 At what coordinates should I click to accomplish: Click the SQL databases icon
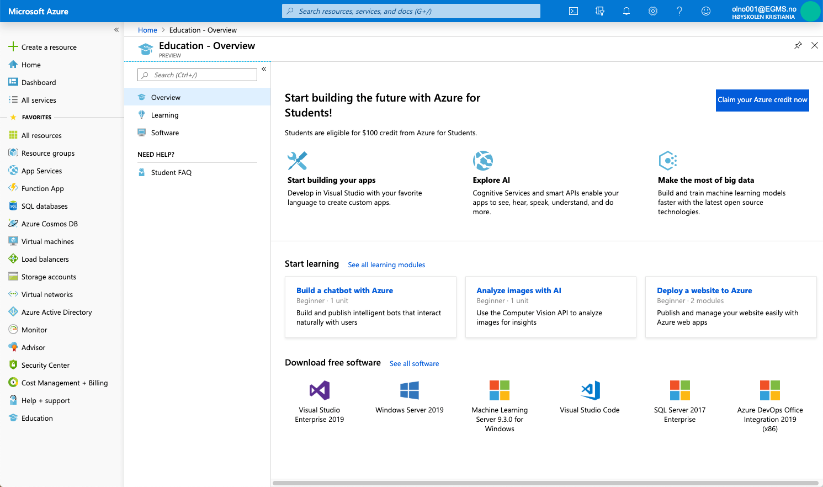coord(13,206)
